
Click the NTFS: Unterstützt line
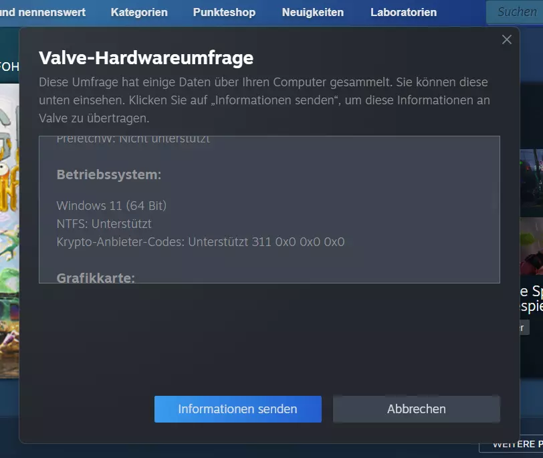click(x=104, y=223)
